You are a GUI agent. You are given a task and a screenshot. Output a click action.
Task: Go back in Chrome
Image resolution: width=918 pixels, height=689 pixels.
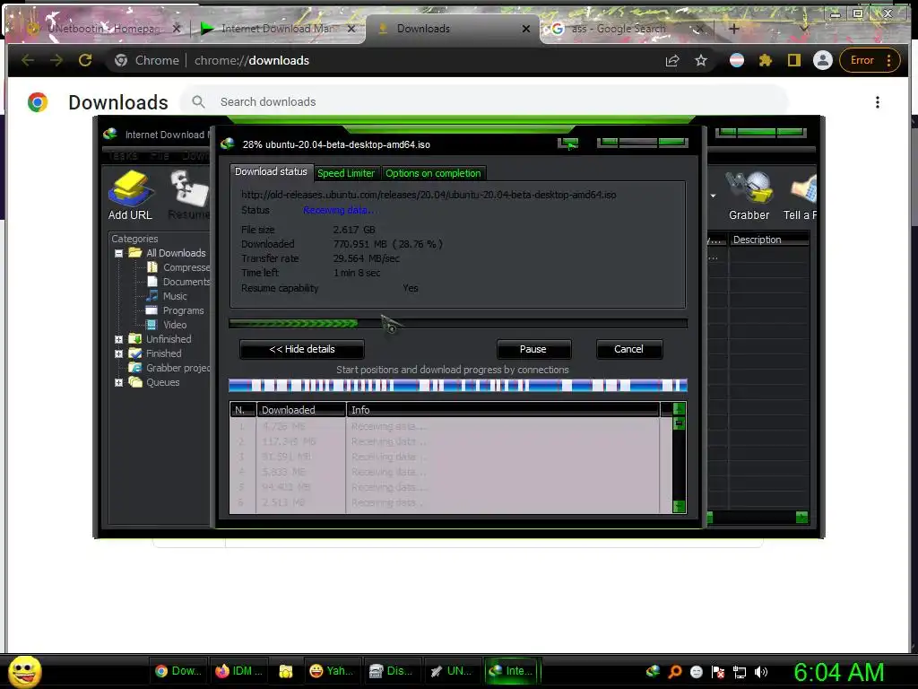pyautogui.click(x=28, y=60)
